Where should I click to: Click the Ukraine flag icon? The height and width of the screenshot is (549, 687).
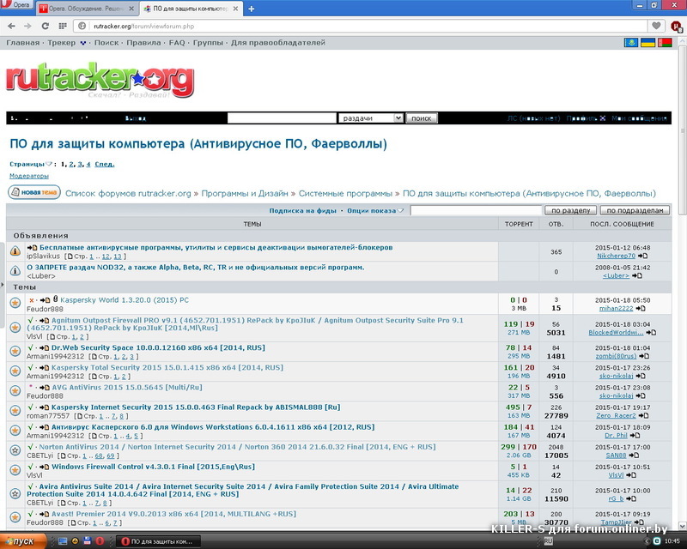[x=649, y=42]
